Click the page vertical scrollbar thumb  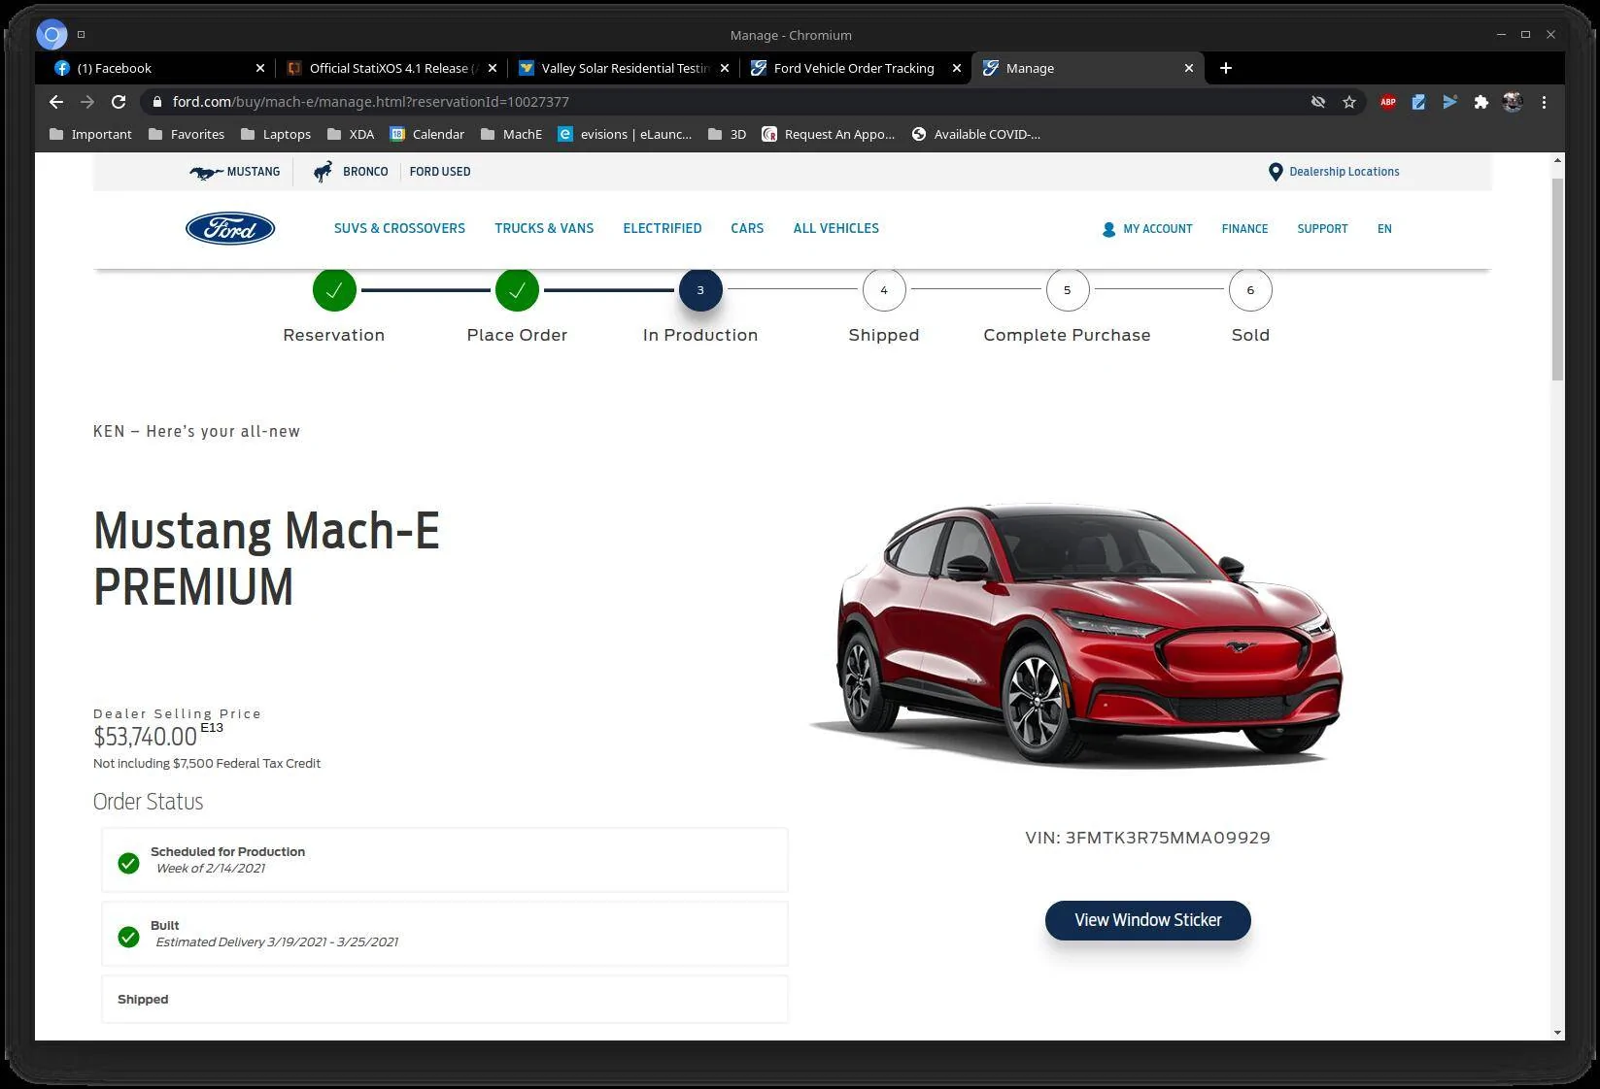tap(1557, 279)
